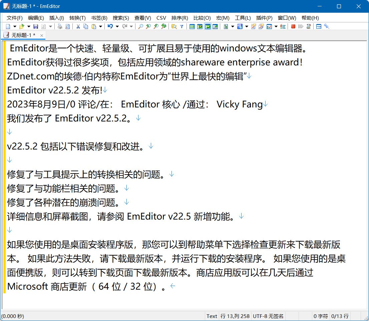
Task: Open the 转换(T) menu
Action: coord(77,18)
